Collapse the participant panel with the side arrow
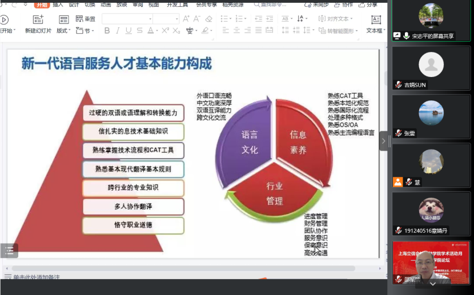 (384, 140)
